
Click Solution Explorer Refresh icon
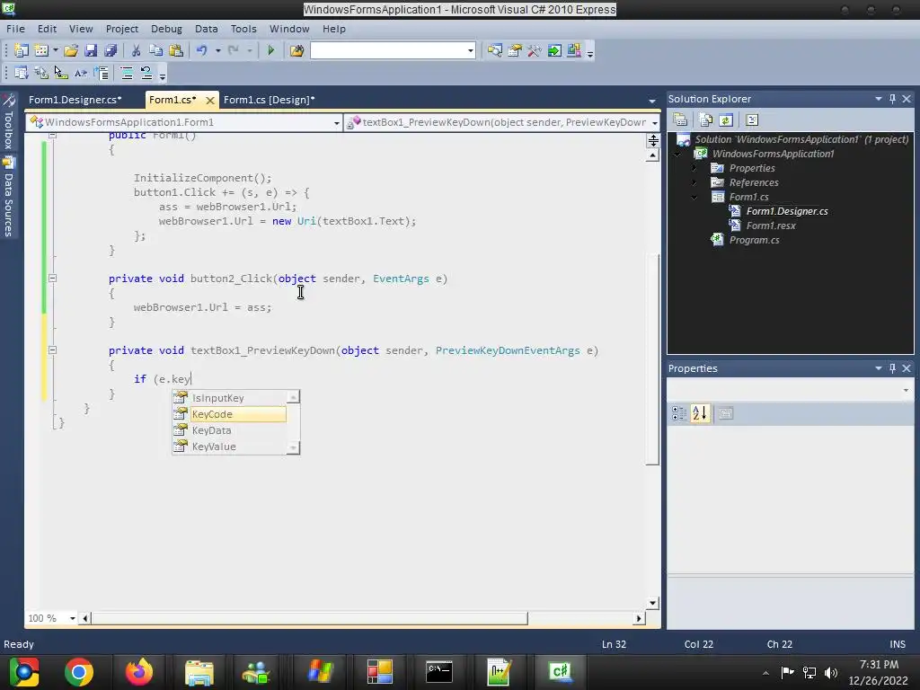(726, 120)
